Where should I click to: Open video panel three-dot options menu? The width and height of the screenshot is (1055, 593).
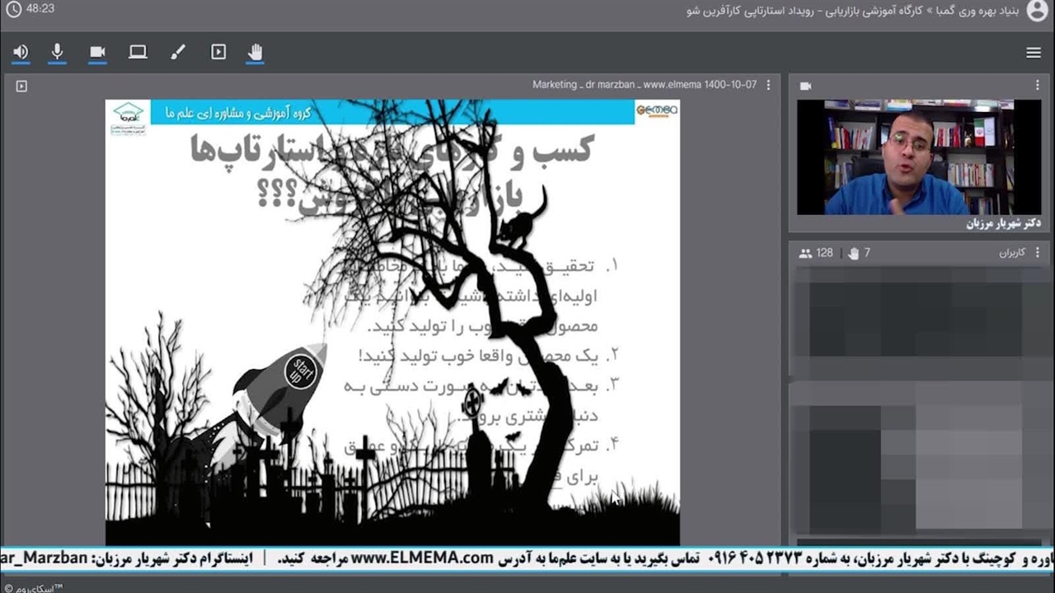(x=1037, y=86)
